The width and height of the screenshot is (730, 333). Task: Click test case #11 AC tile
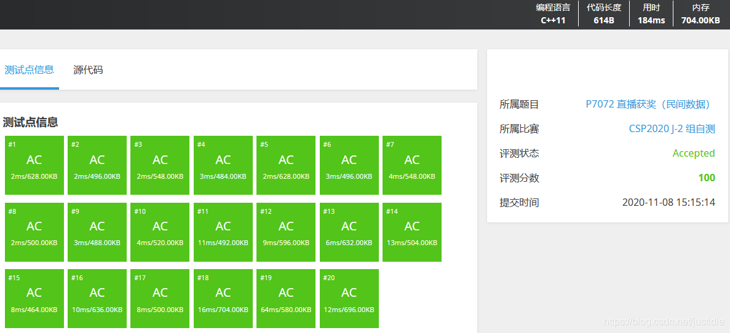coord(223,232)
